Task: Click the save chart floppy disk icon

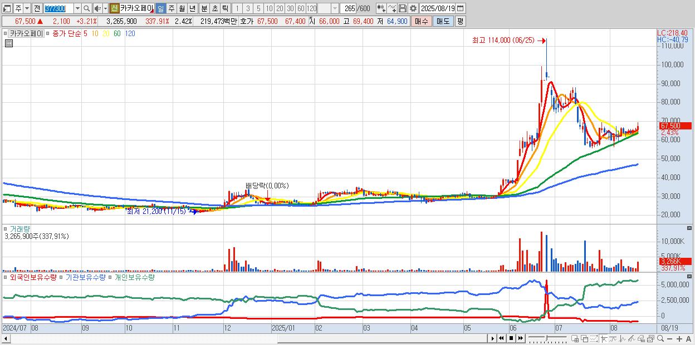Action: pyautogui.click(x=403, y=8)
